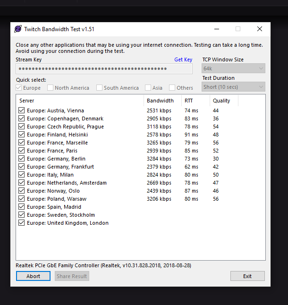Uncheck the United Kingdom, London checkbox
Viewport: 288px width, 305px height.
pos(21,223)
